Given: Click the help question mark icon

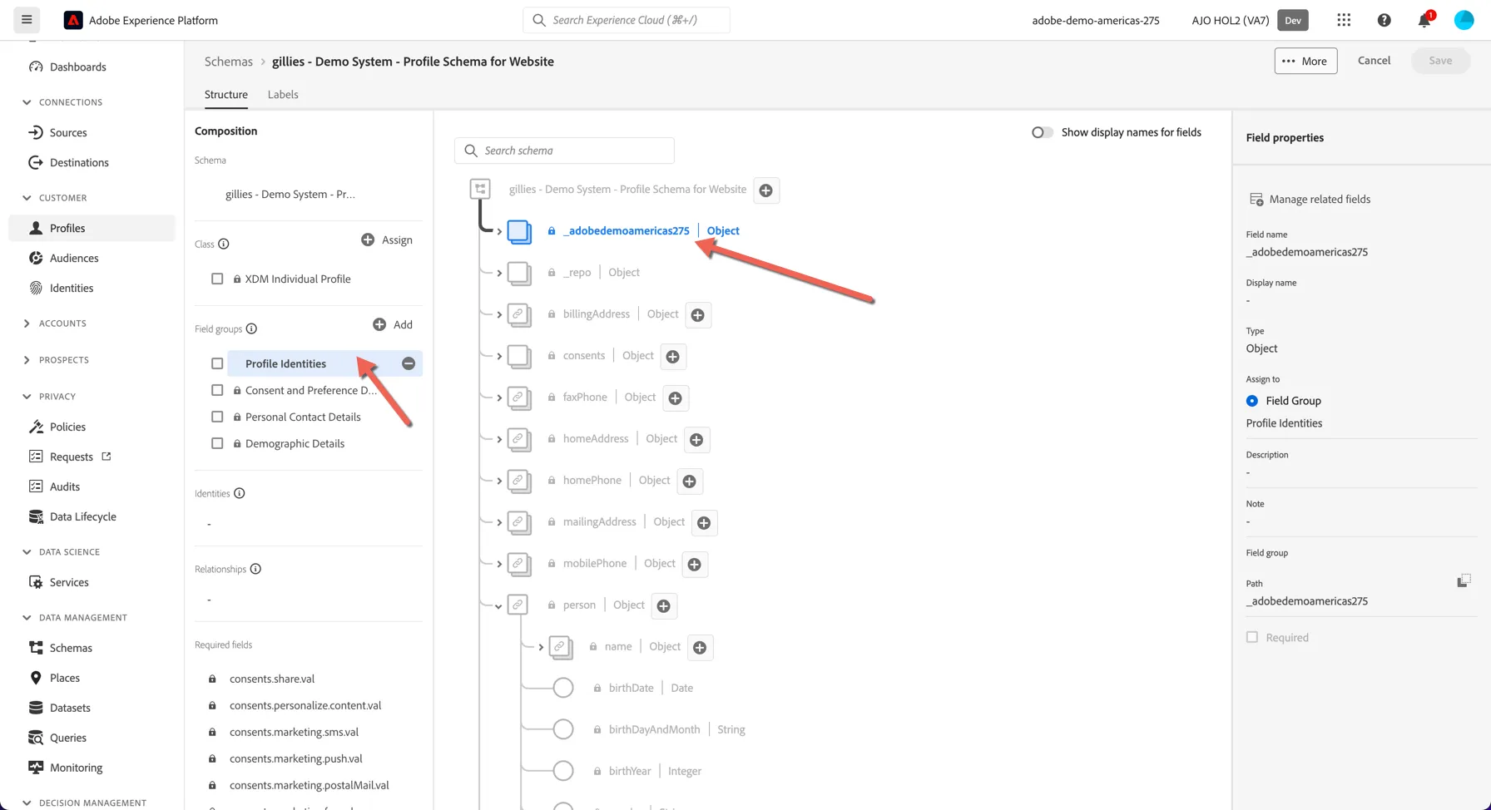Looking at the screenshot, I should 1384,20.
